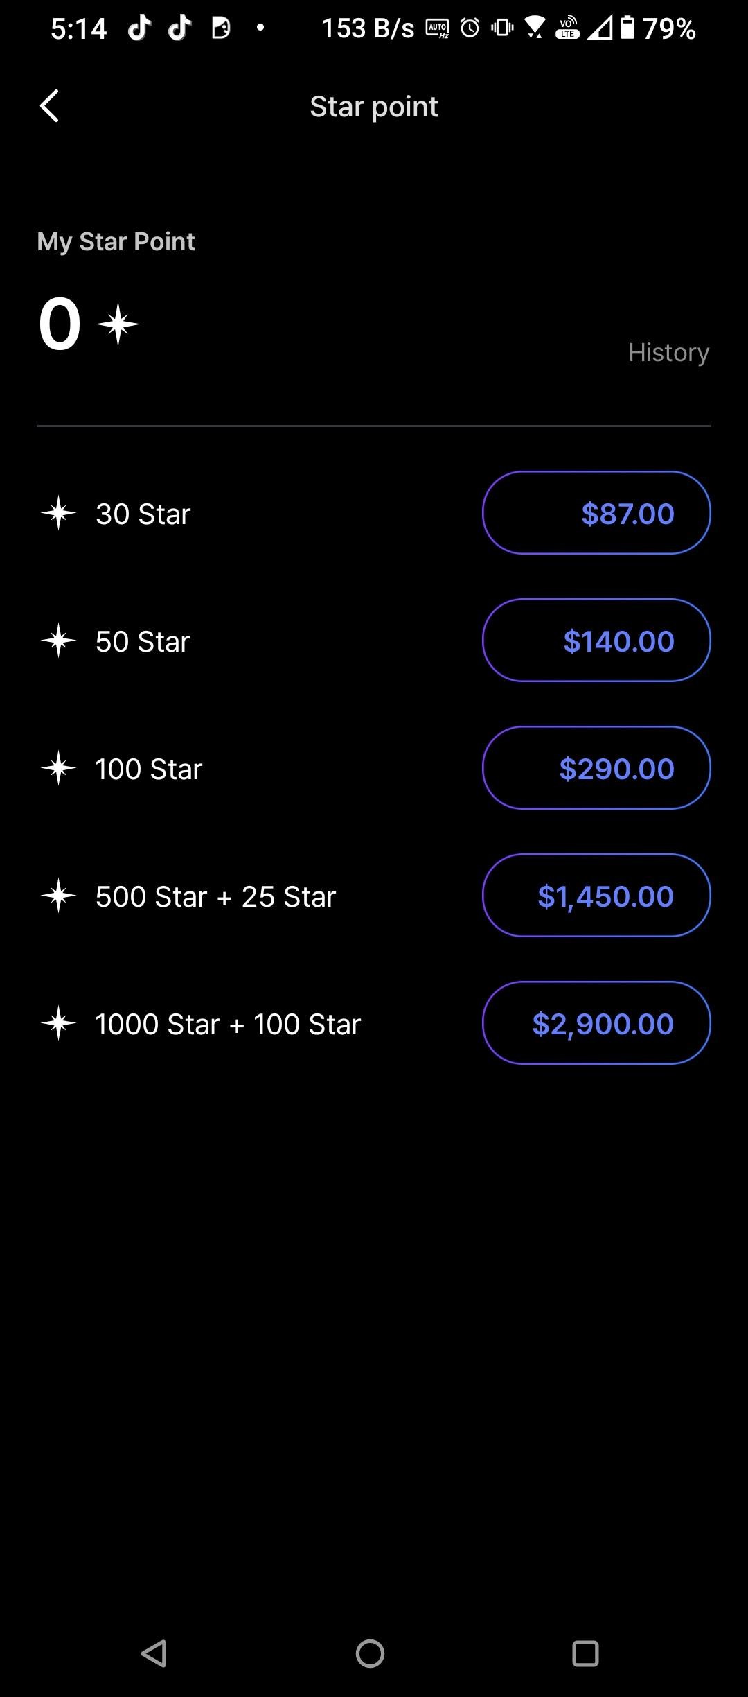The height and width of the screenshot is (1697, 748).
Task: Tap the $1,450.00 purchase button
Action: click(596, 896)
